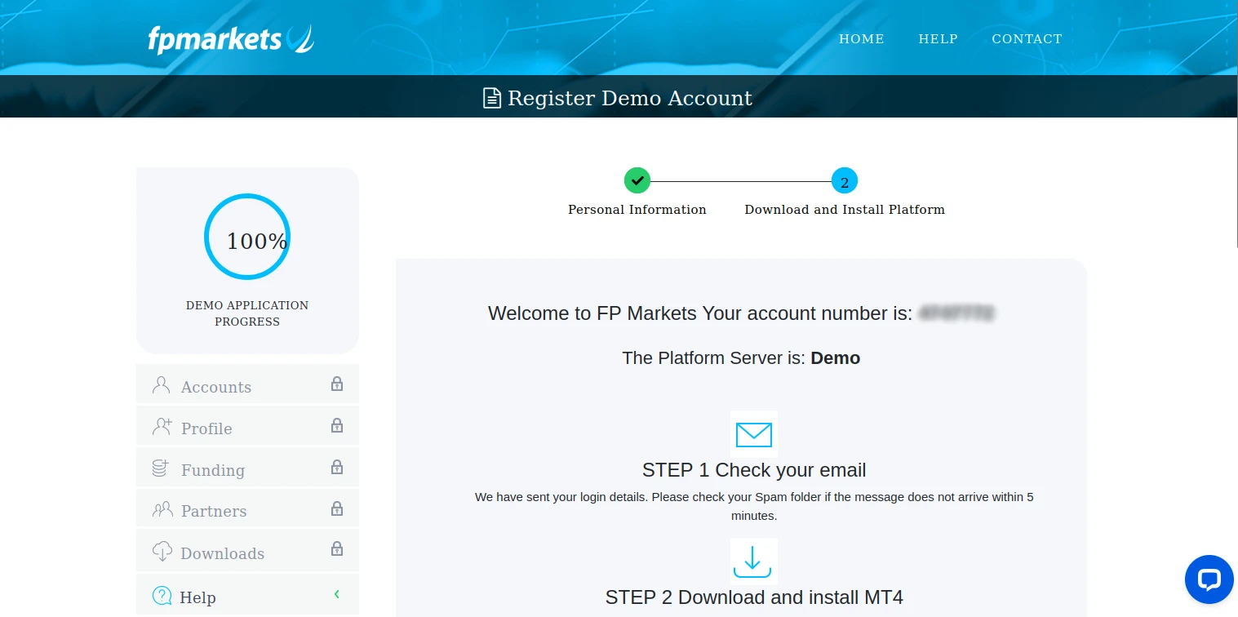The height and width of the screenshot is (617, 1238).
Task: Open the Partners sidebar item
Action: point(247,509)
